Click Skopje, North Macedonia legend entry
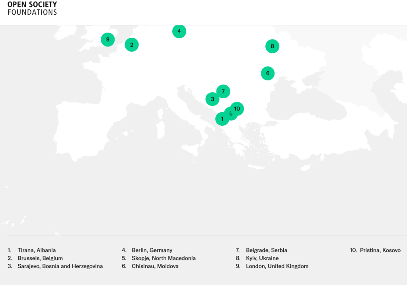This screenshot has height=285, width=407. (164, 258)
